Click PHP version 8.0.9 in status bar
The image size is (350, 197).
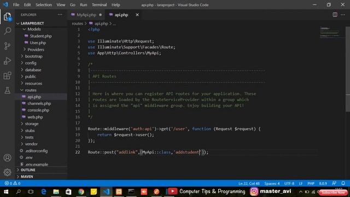323,183
